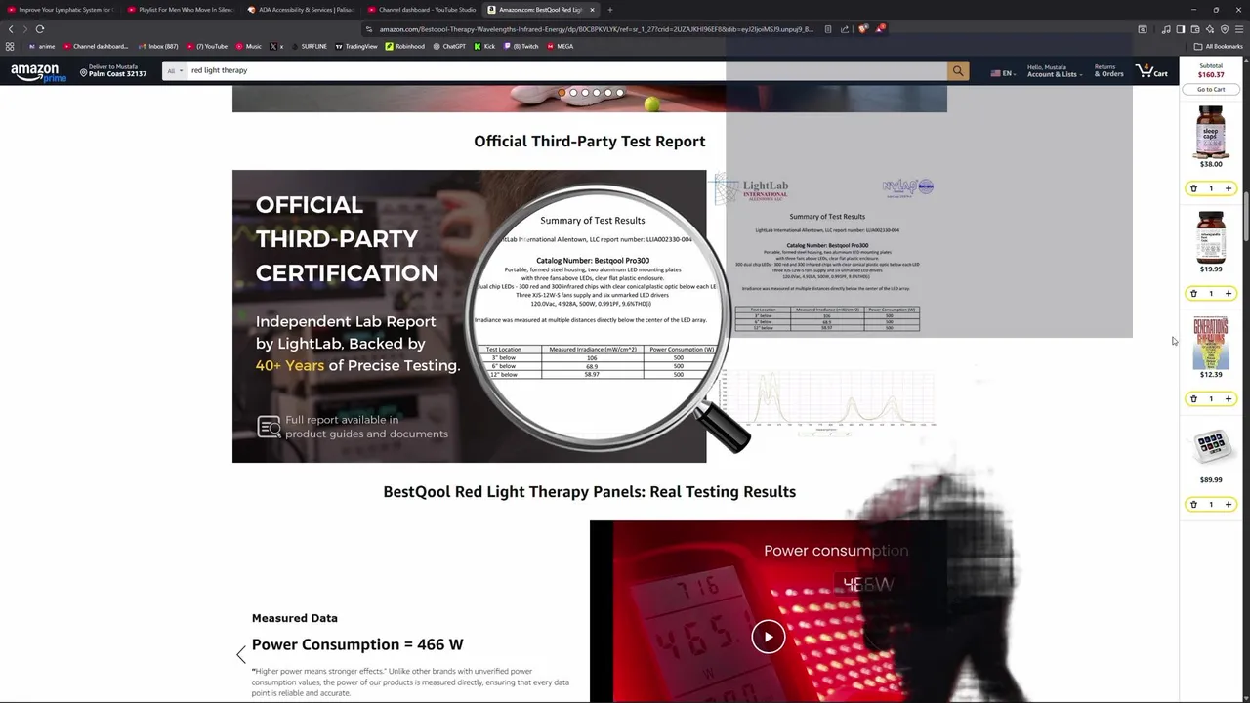The width and height of the screenshot is (1250, 703).
Task: Open the Brave Shields lion icon
Action: [x=863, y=29]
